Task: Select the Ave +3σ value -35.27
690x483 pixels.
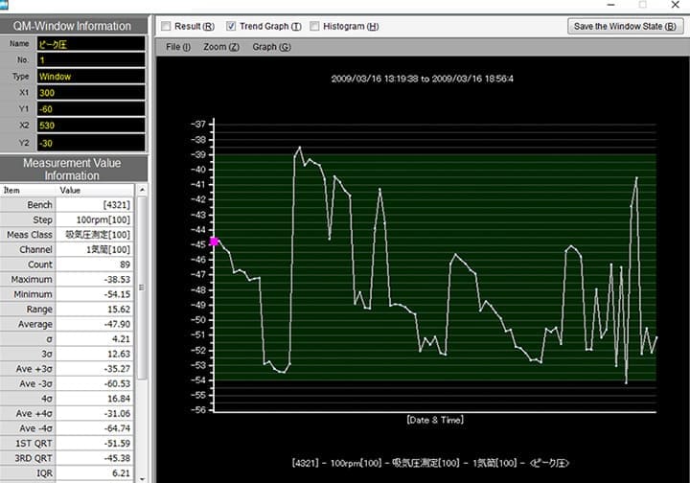Action: tap(95, 369)
